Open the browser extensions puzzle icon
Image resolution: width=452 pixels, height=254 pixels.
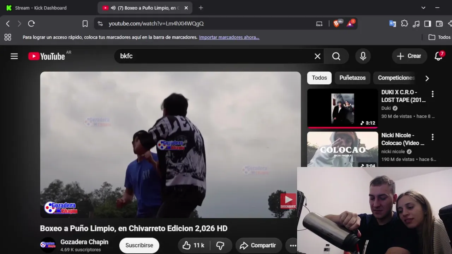[x=405, y=24]
